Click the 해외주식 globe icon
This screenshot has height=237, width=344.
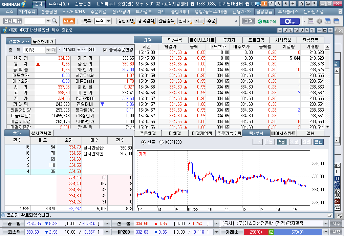coord(267,21)
